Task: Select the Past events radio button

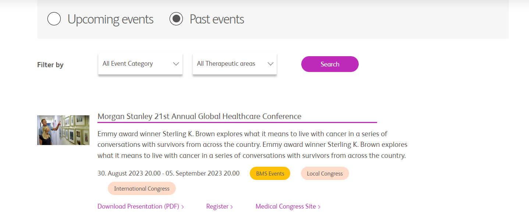Action: (x=176, y=19)
